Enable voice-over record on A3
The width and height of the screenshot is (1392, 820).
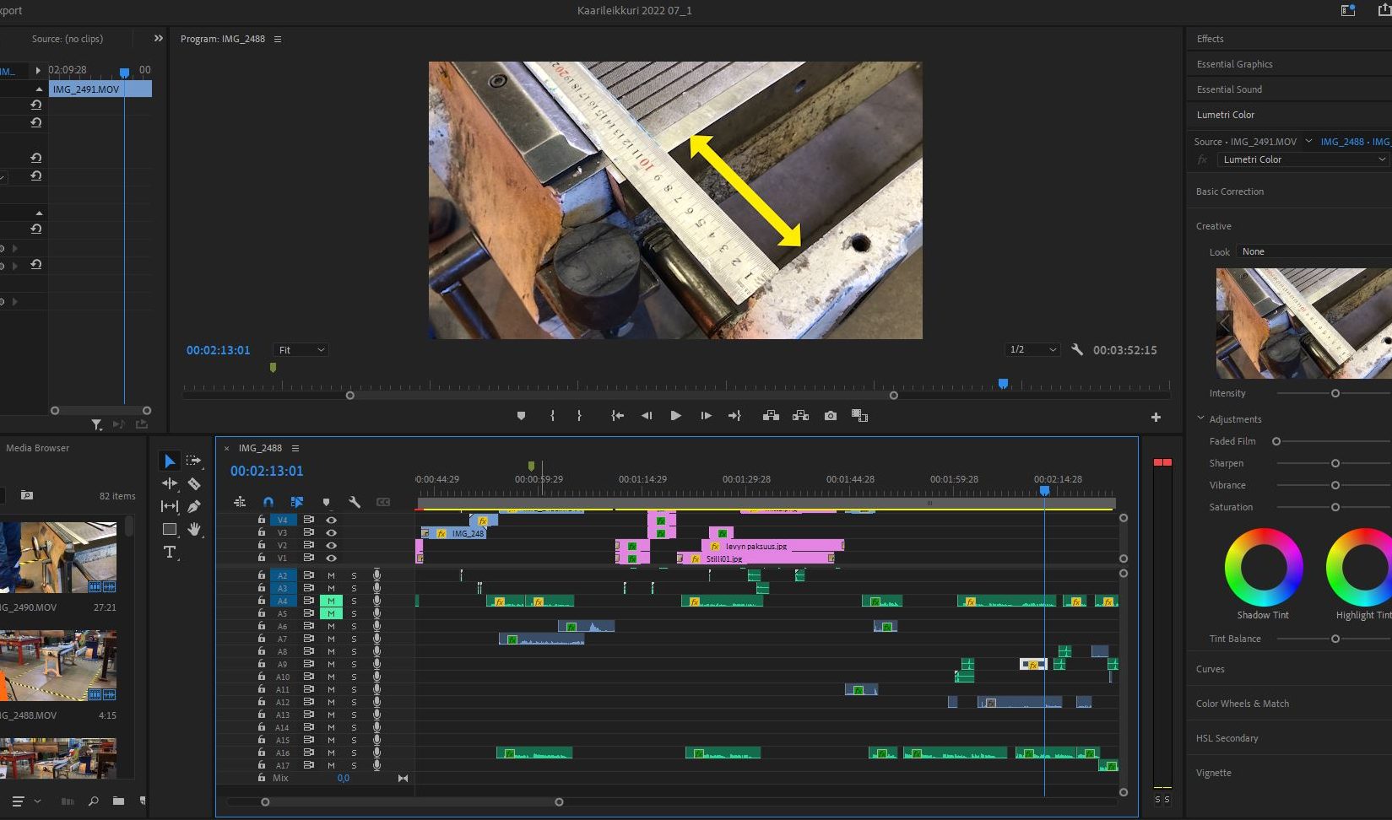click(x=377, y=588)
